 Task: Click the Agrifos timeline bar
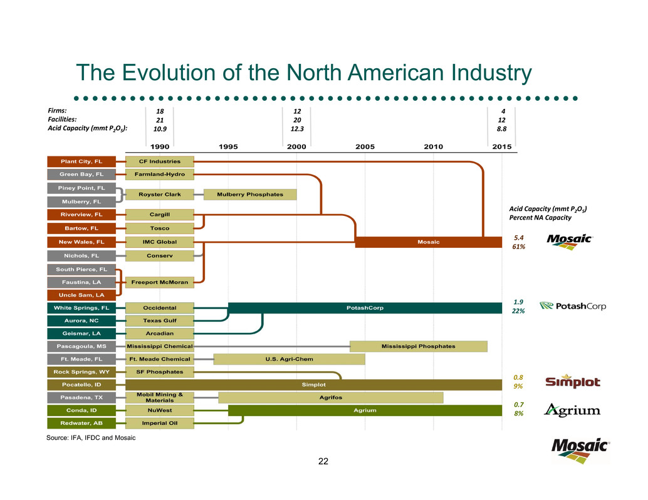331,397
